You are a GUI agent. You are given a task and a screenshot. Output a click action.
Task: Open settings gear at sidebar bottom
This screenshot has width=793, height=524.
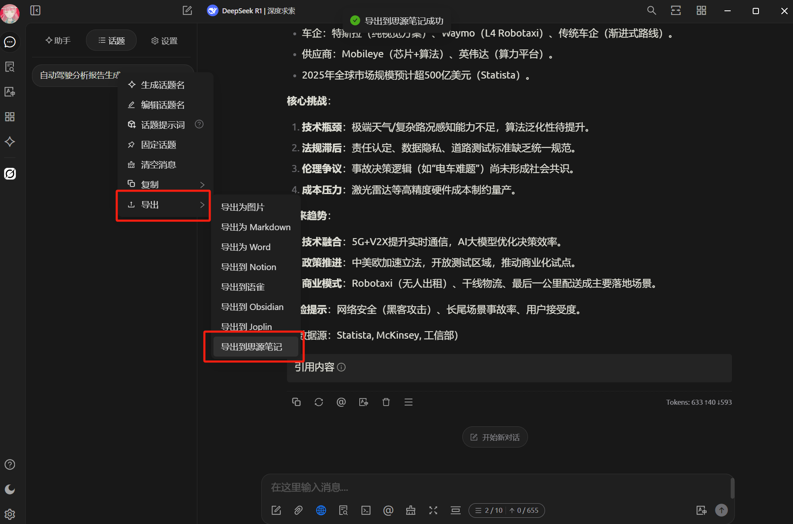coord(10,514)
